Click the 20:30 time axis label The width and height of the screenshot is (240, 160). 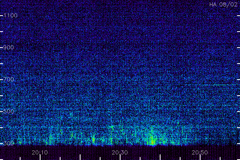[120, 153]
